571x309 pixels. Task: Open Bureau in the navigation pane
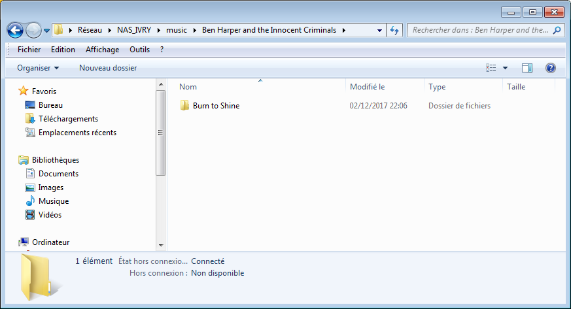50,105
